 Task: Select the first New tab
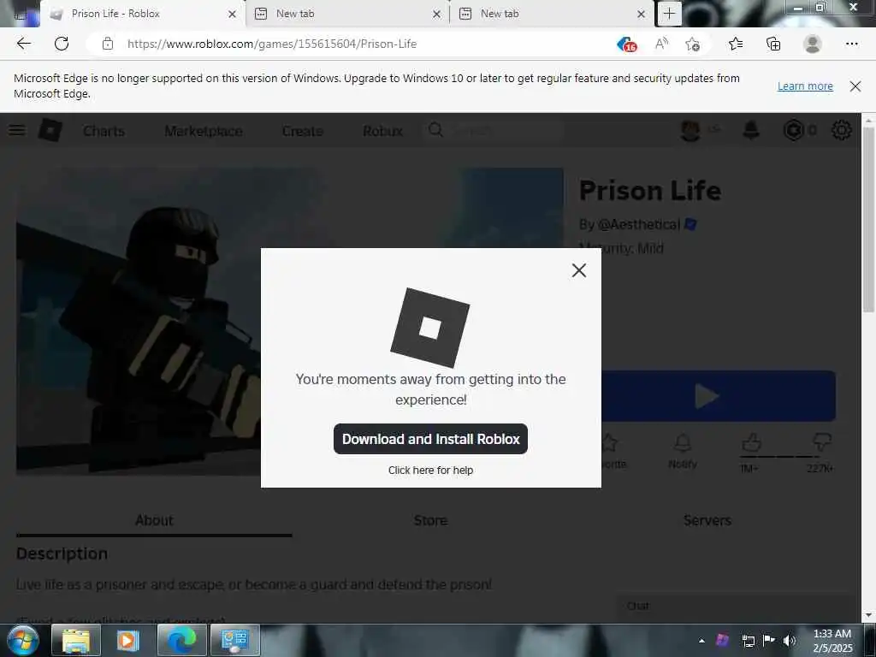click(346, 14)
